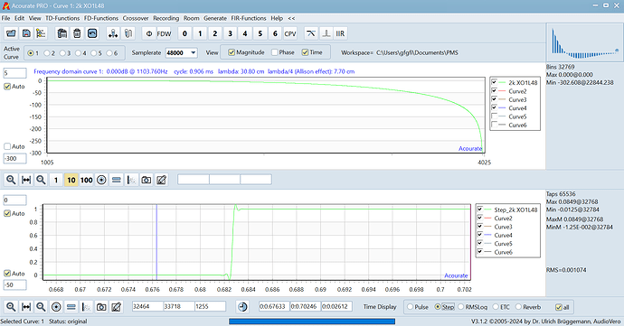Screen dimensions: 624x326
Task: Click toolbar number button 0
Action: click(184, 33)
